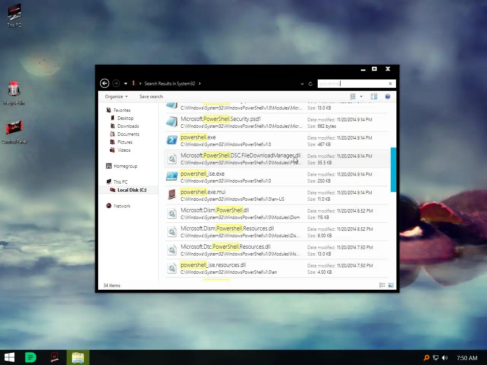Viewport: 487px width, 365px height.
Task: Open recent locations dropdown arrow
Action: point(126,84)
